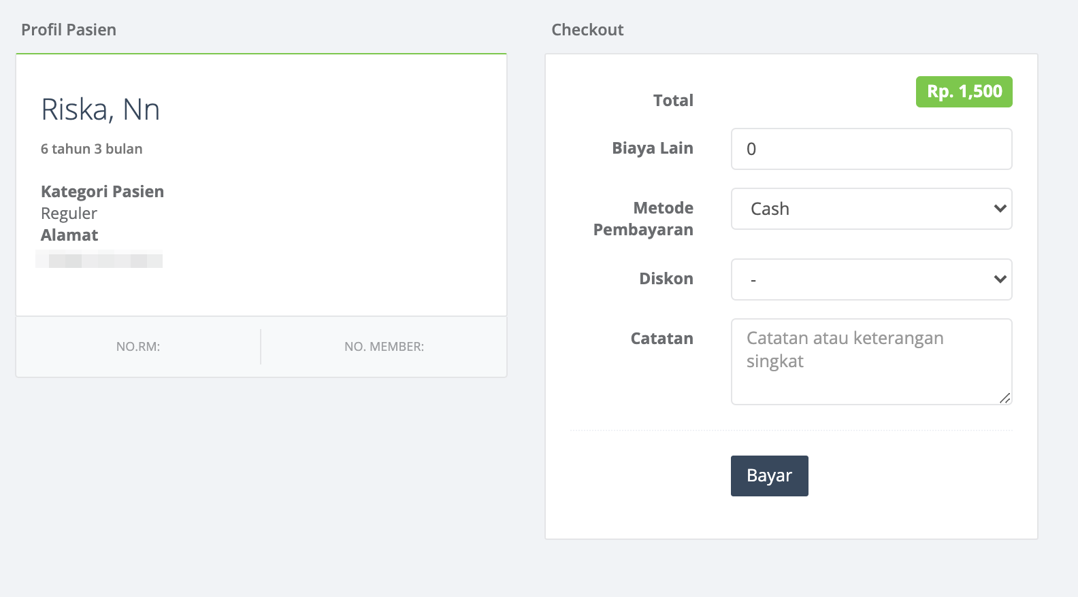Click inside the Catatan text area
Screen dimensions: 1078x597
point(871,362)
